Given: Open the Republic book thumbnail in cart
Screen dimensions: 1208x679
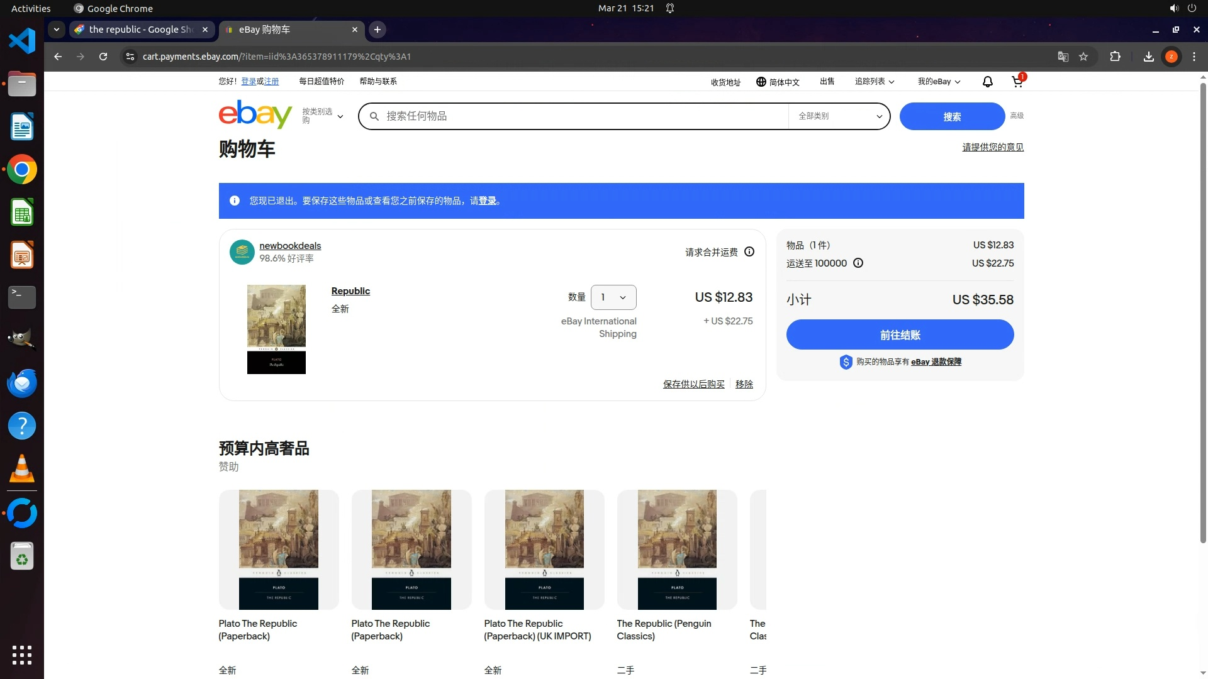Looking at the screenshot, I should [276, 329].
